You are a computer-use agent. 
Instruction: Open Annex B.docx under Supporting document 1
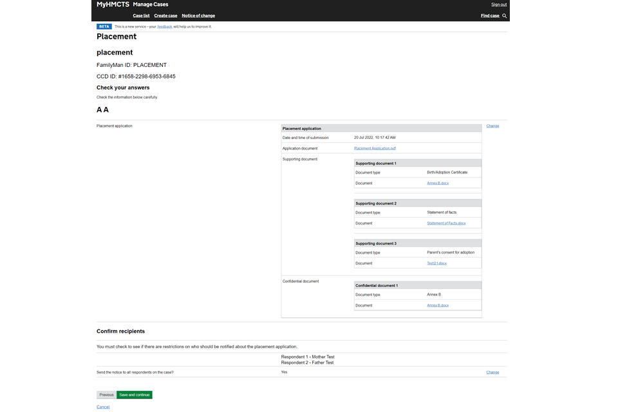click(438, 183)
